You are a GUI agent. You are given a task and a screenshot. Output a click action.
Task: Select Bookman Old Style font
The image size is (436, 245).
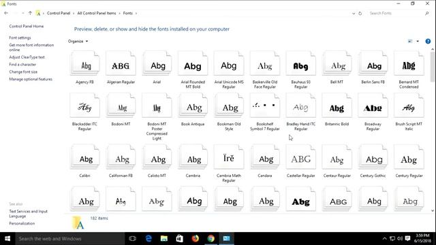(229, 105)
